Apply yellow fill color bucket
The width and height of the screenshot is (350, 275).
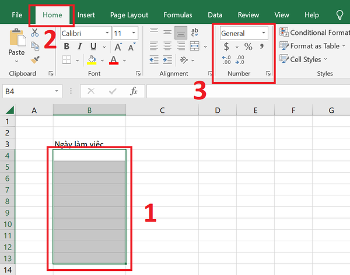point(92,60)
